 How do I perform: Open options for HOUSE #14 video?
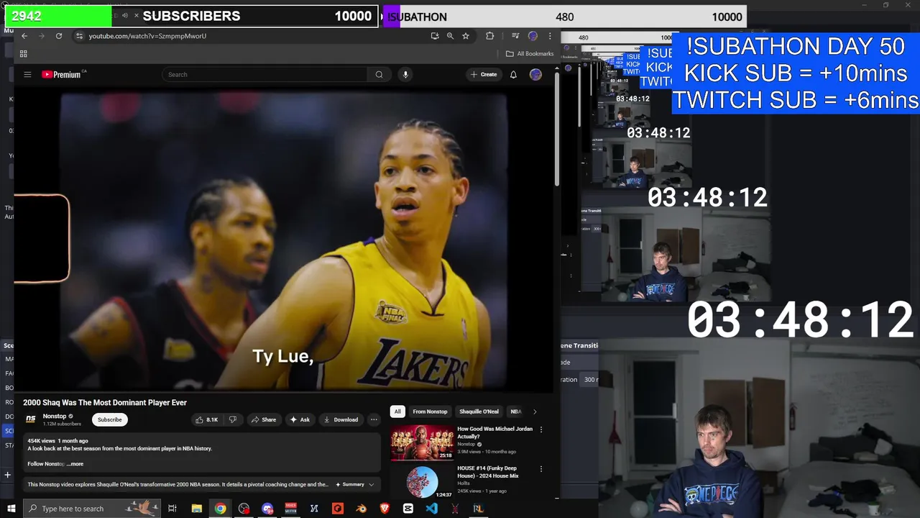(541, 469)
